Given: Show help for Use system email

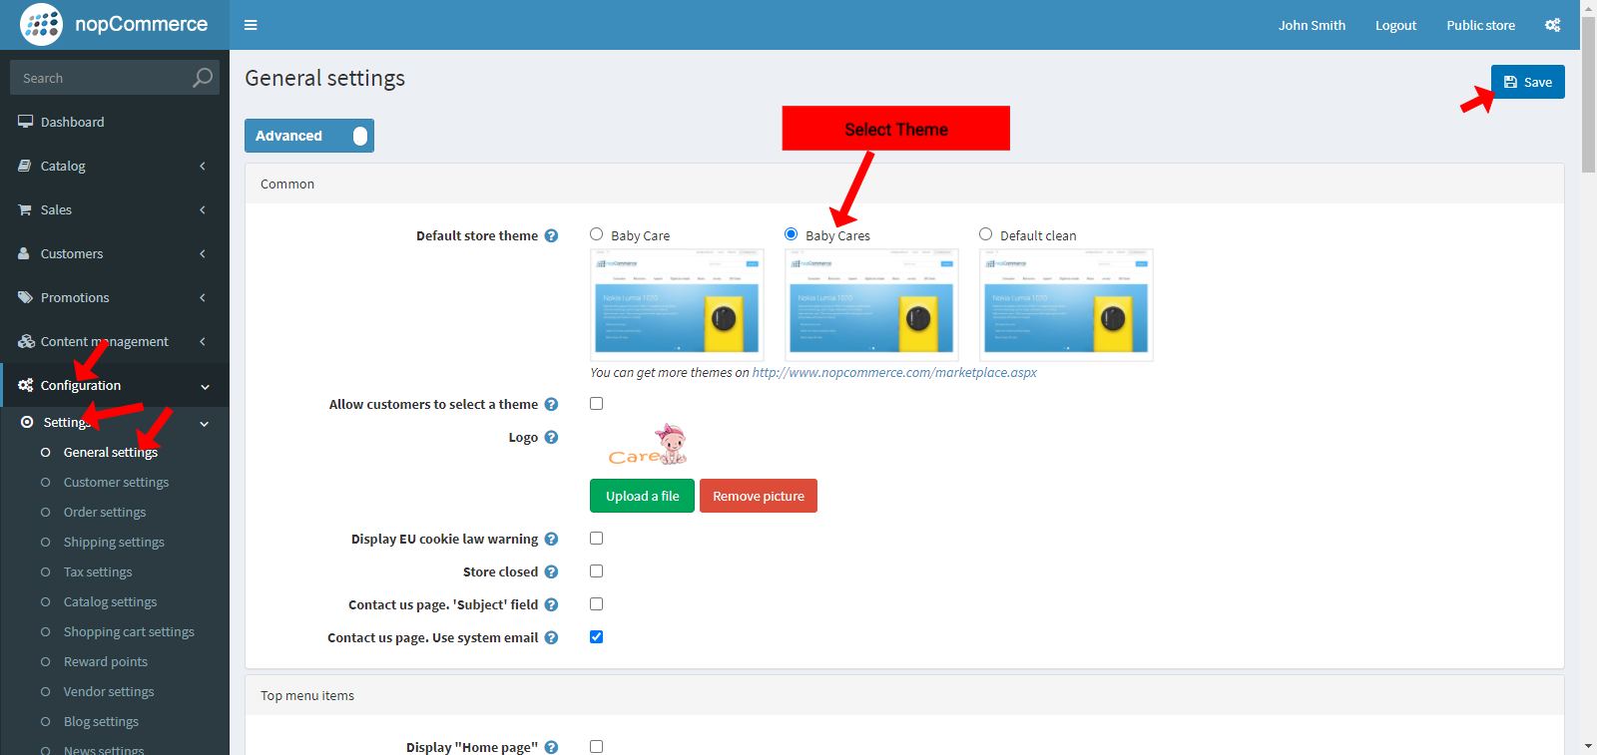Looking at the screenshot, I should click(x=551, y=637).
